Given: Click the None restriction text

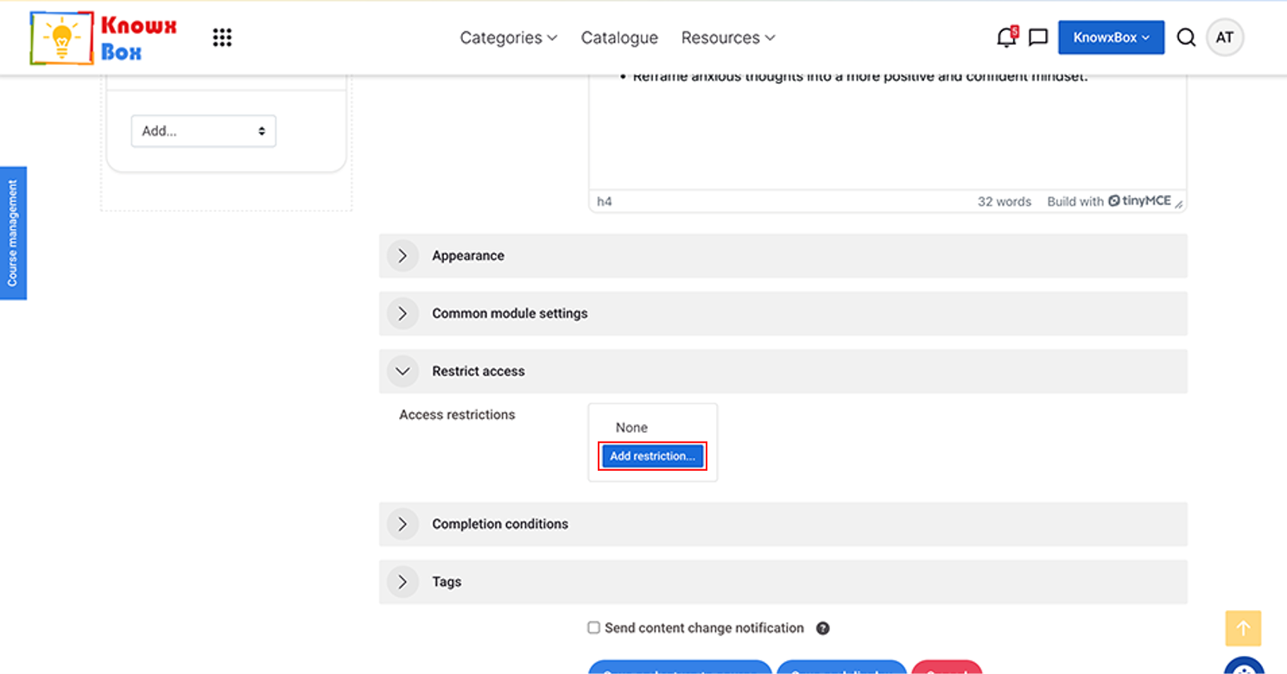Looking at the screenshot, I should pyautogui.click(x=631, y=428).
